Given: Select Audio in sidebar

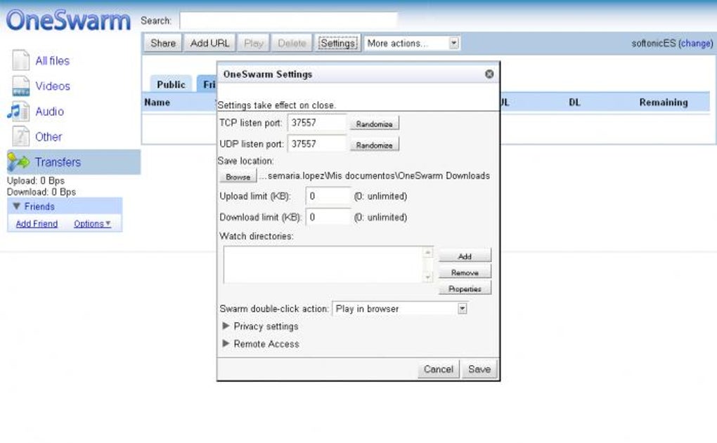Looking at the screenshot, I should 49,112.
